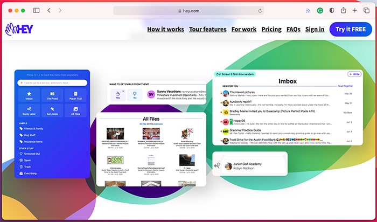Viewport: 377px width, 222px height.
Task: Open Bradley Maine Basecamp invitation email
Action: point(287,113)
